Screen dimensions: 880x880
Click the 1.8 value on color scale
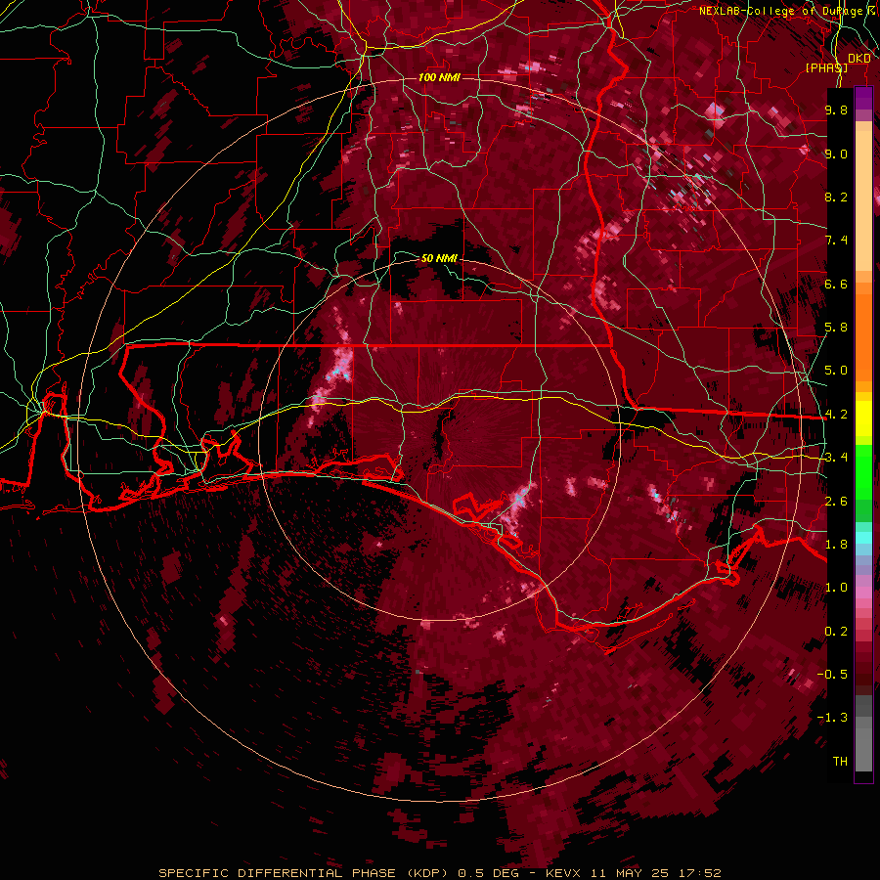click(x=836, y=545)
